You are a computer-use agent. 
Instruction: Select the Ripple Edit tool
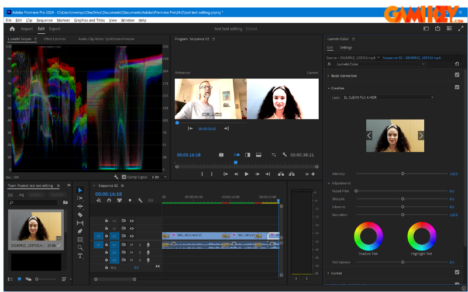click(x=80, y=206)
